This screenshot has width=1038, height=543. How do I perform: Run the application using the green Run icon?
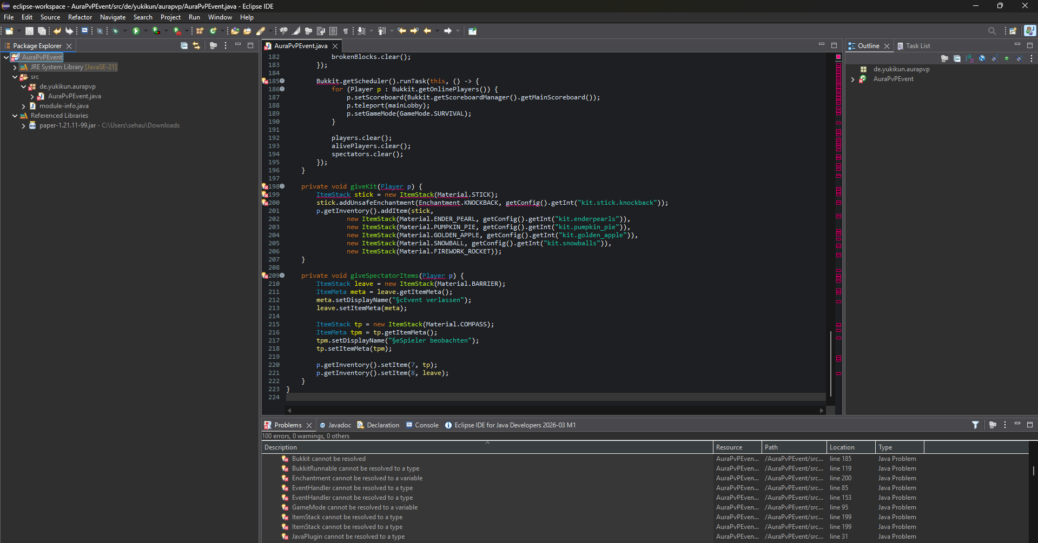(x=137, y=31)
